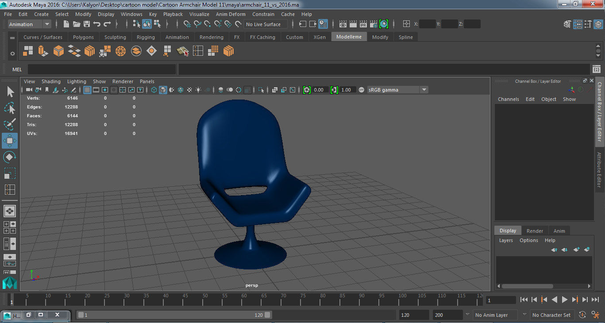This screenshot has height=323, width=605.
Task: Click the Modeling Toolkit icon top right
Action: click(x=568, y=24)
